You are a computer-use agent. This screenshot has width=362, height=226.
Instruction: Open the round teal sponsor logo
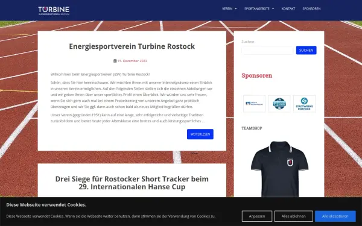[x=279, y=104]
